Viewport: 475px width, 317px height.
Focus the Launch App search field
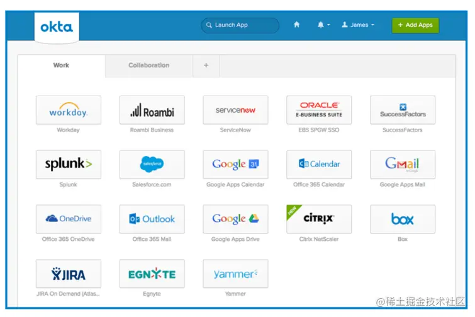pyautogui.click(x=240, y=25)
